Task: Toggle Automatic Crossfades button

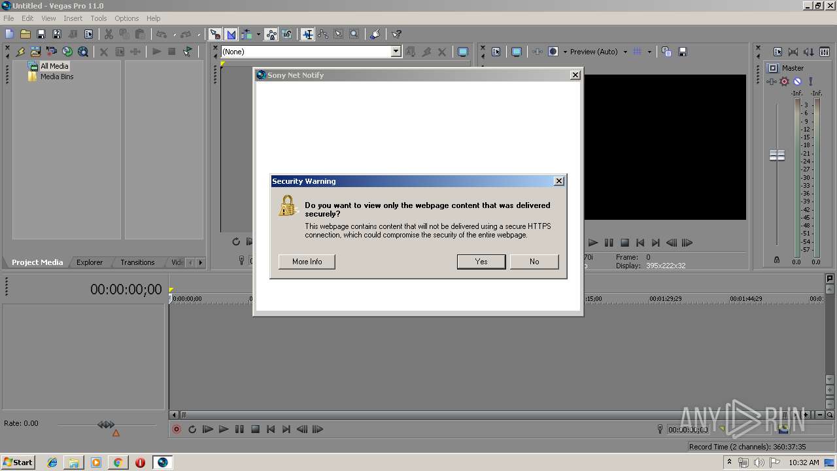Action: (x=231, y=34)
